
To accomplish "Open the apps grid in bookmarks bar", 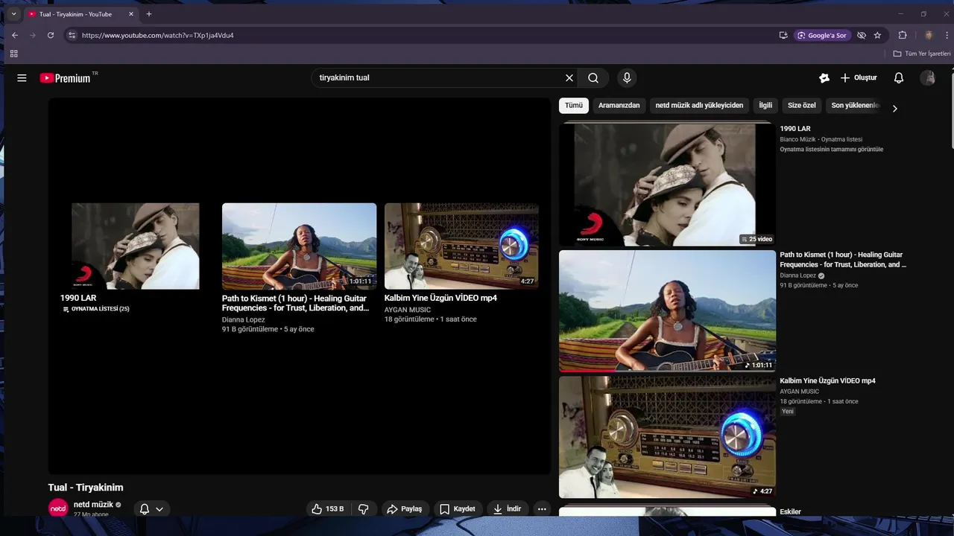I will click(x=13, y=54).
